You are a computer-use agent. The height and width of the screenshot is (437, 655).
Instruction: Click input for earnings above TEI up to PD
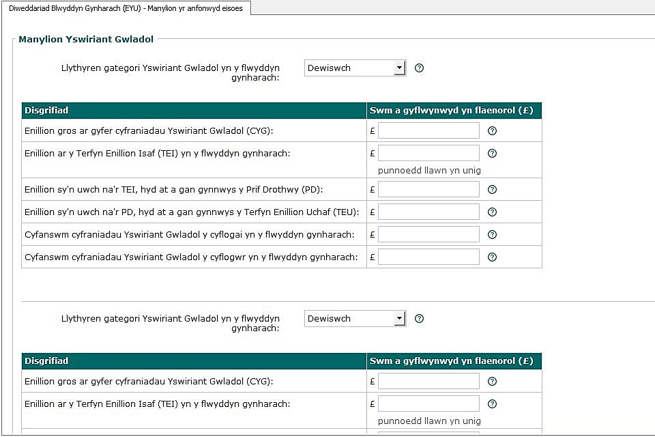click(428, 190)
